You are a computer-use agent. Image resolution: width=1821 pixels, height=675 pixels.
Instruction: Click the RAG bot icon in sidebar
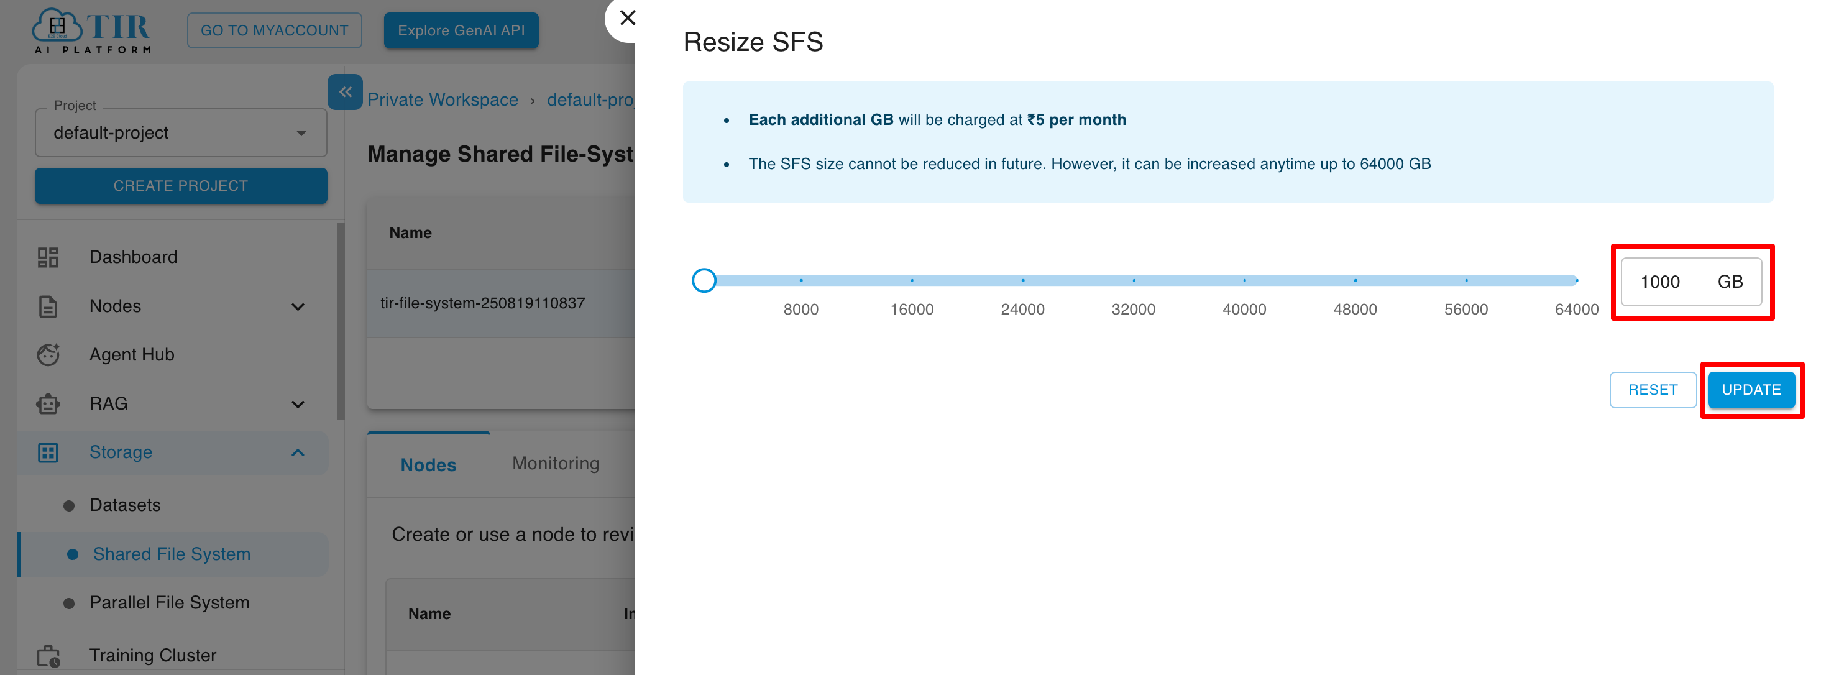(47, 403)
